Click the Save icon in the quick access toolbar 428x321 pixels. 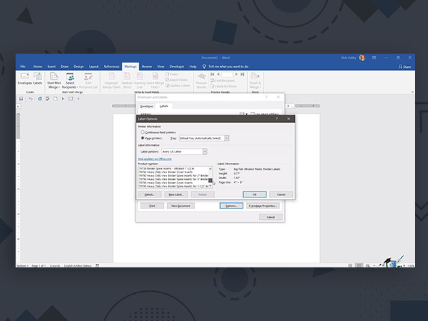pyautogui.click(x=21, y=98)
